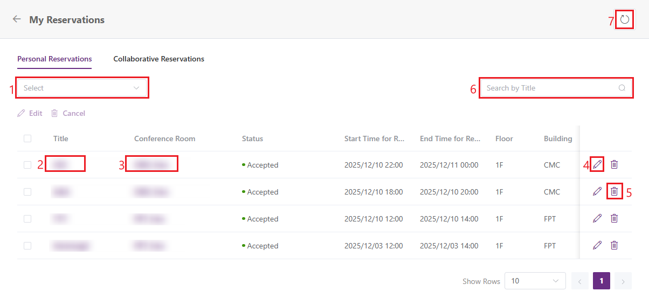Screen dimensions: 649x298
Task: Click the Cancel button above the table
Action: coord(68,113)
